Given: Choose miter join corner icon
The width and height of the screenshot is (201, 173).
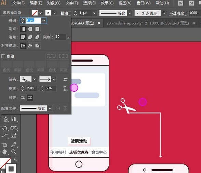Looking at the screenshot, I should click(x=23, y=37).
